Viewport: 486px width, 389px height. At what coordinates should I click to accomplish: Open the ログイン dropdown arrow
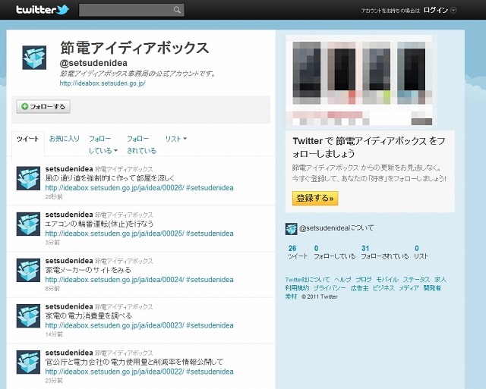[453, 10]
